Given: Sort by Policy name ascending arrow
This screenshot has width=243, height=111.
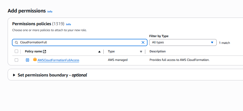Looking at the screenshot, I should (99, 52).
